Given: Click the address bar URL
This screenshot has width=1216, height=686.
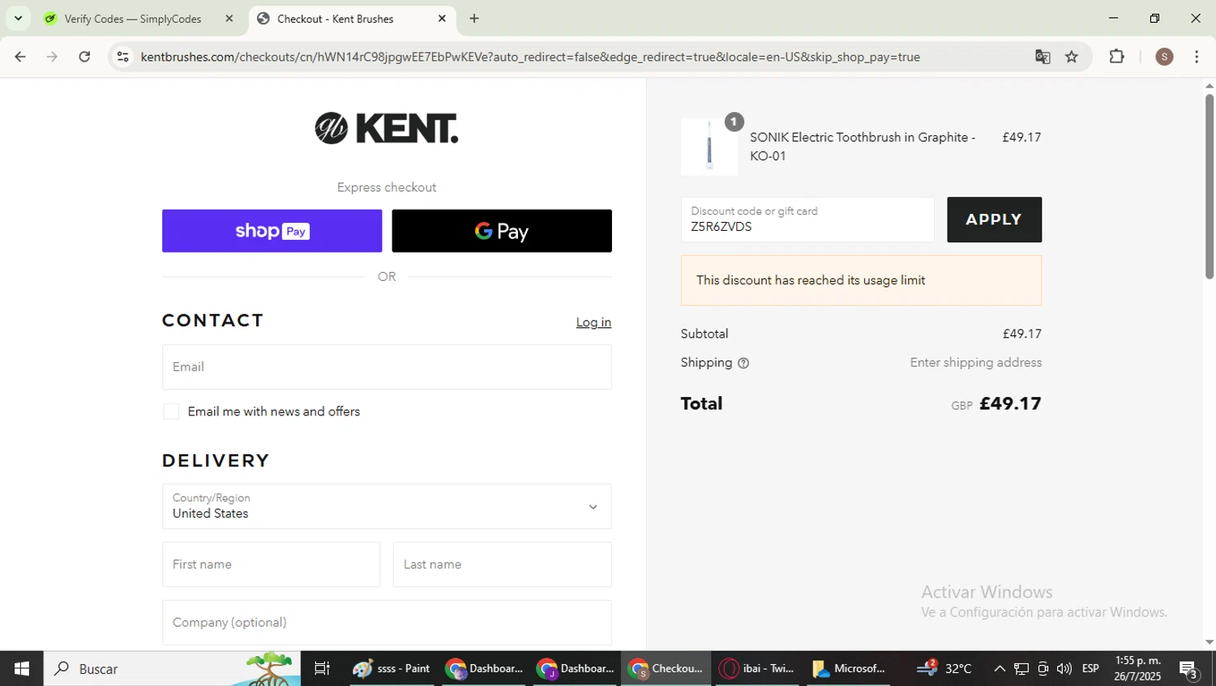Looking at the screenshot, I should (x=530, y=57).
